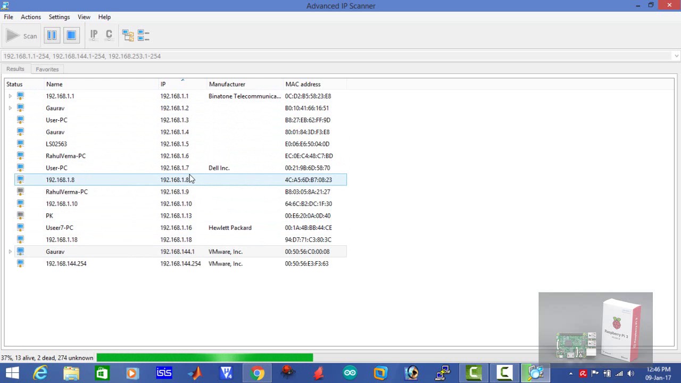Select the LS02563 device name

[56, 144]
